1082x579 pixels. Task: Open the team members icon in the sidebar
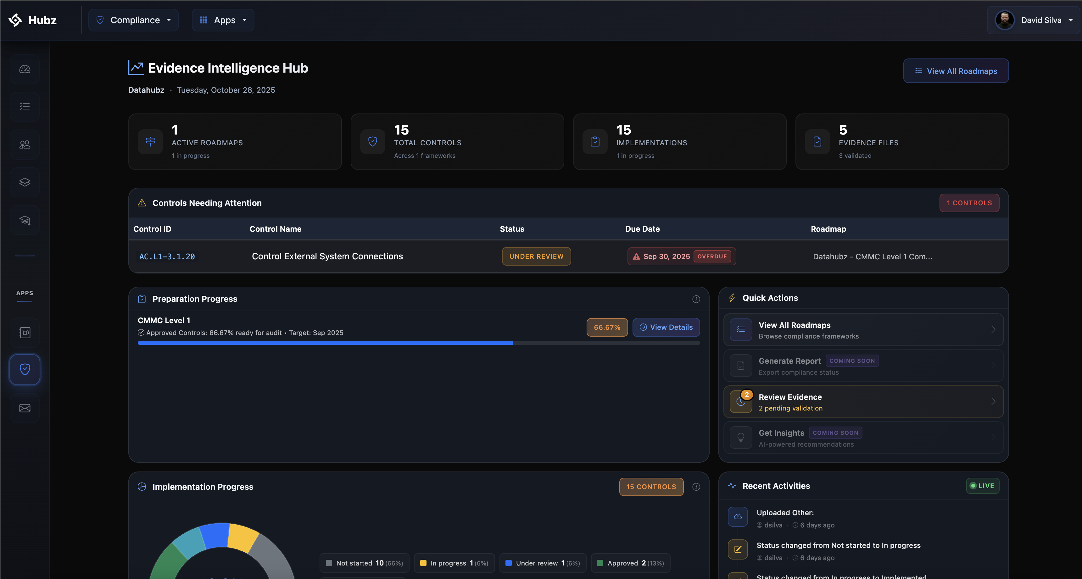24,144
